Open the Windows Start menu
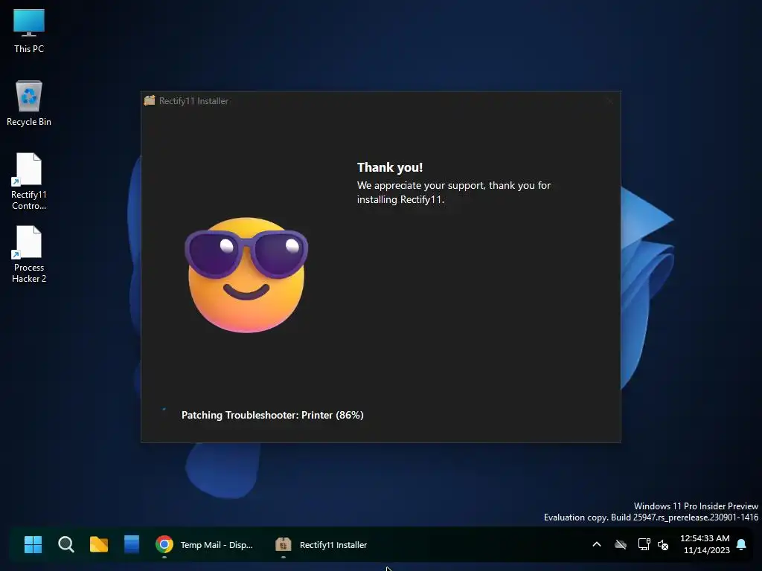The image size is (762, 571). pos(33,544)
